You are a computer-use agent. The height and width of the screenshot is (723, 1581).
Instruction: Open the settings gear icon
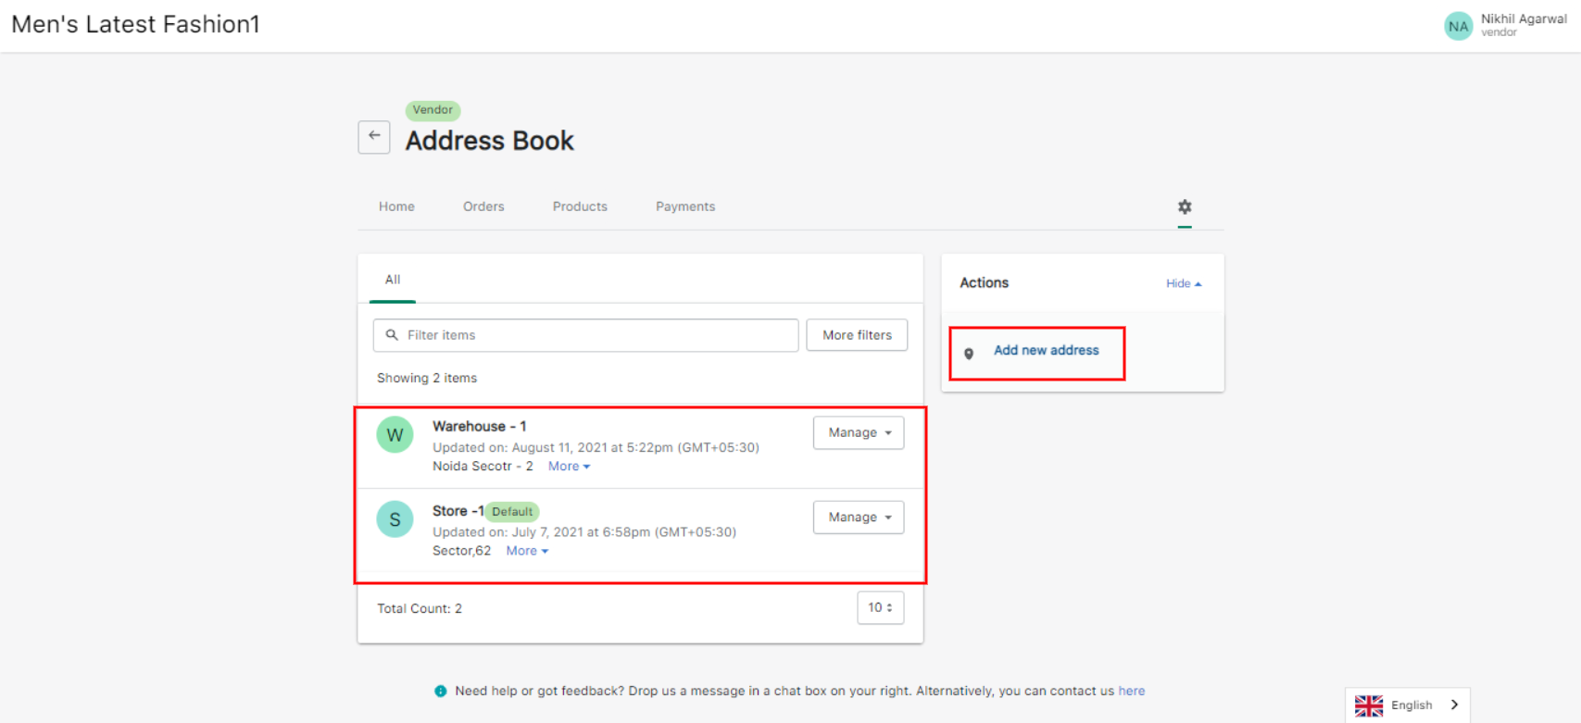tap(1185, 206)
